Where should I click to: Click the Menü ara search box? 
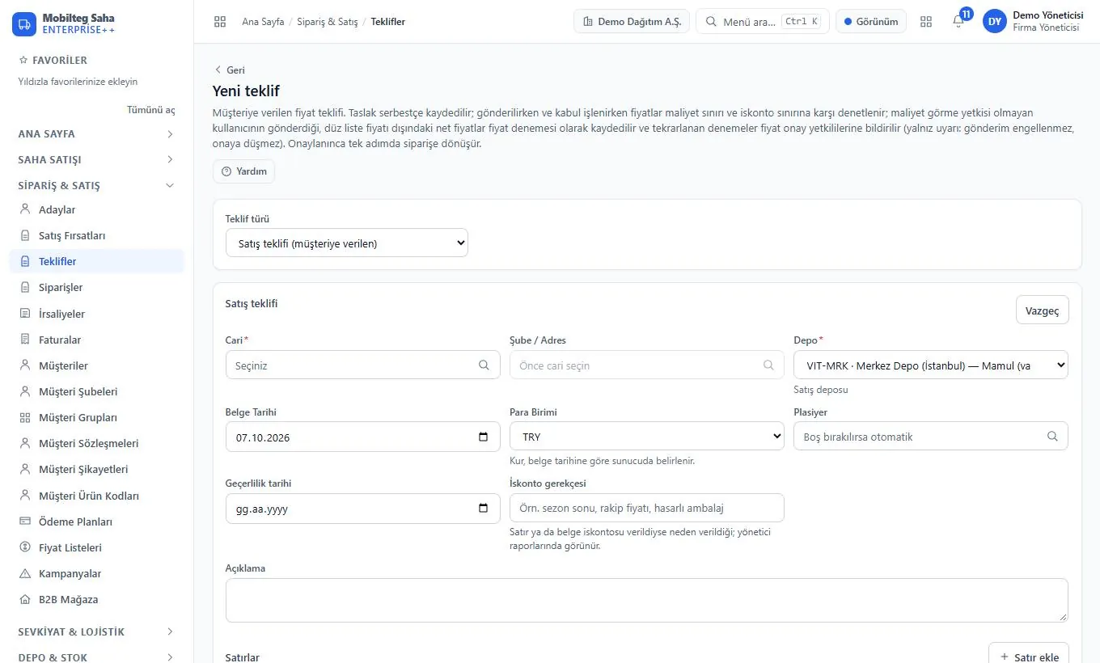pyautogui.click(x=763, y=22)
